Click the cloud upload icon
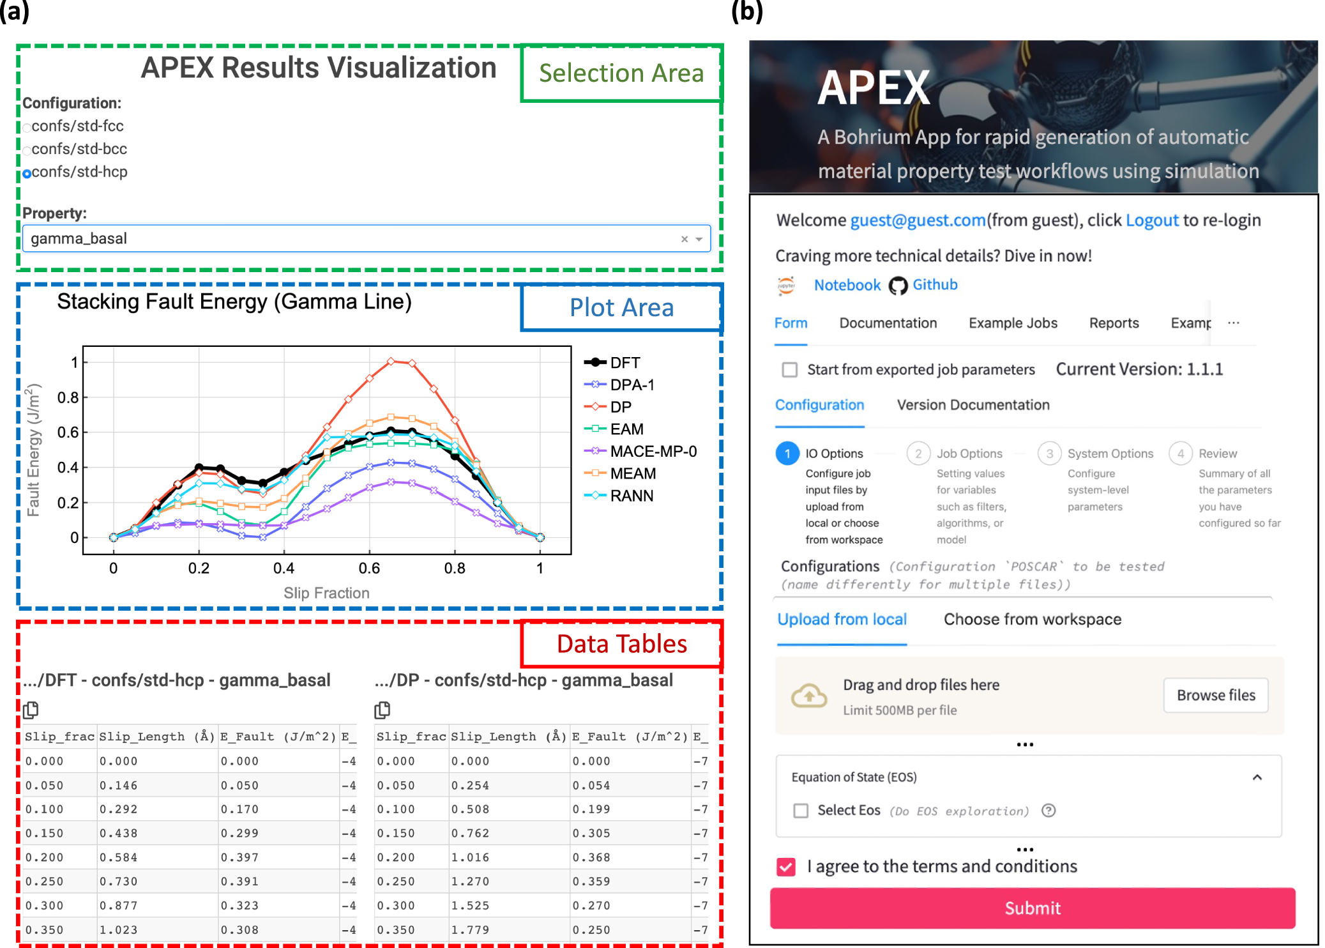1325x948 pixels. (x=808, y=696)
